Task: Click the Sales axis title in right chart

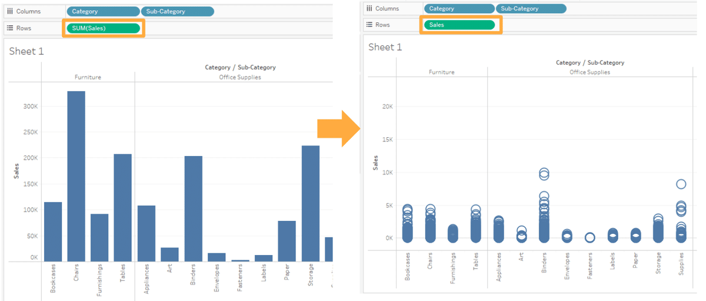Action: coord(376,163)
